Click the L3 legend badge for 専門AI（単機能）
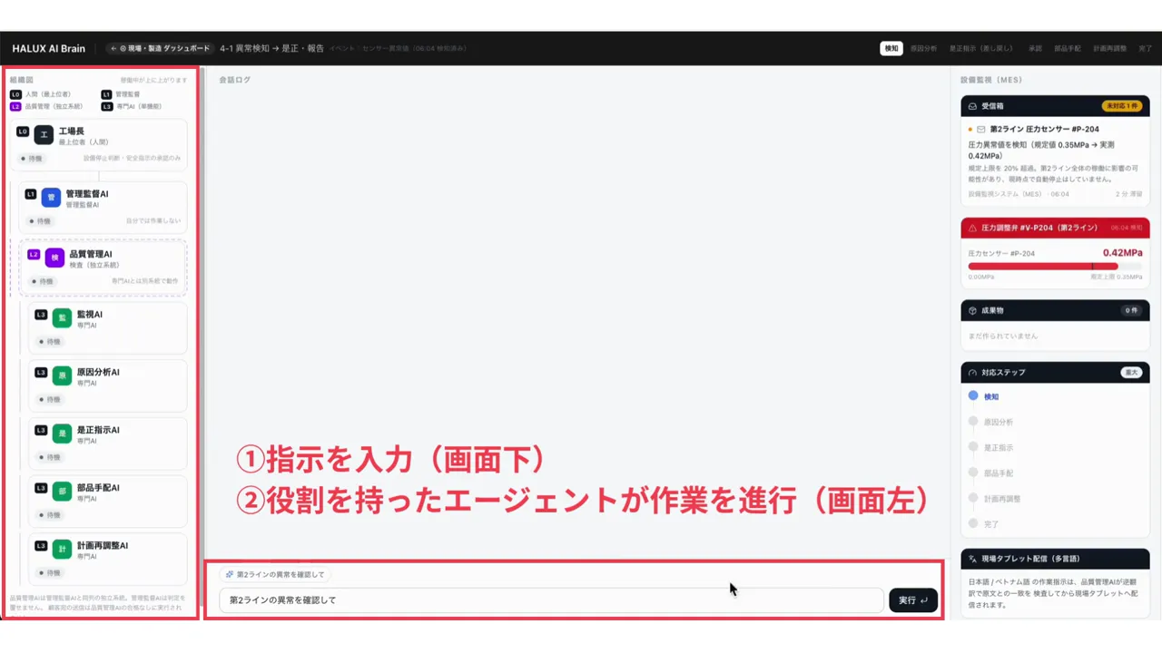Viewport: 1162px width, 653px height. tap(107, 106)
